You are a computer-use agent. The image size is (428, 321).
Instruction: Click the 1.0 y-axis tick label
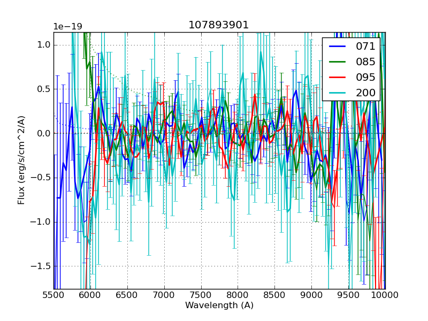tap(43, 45)
